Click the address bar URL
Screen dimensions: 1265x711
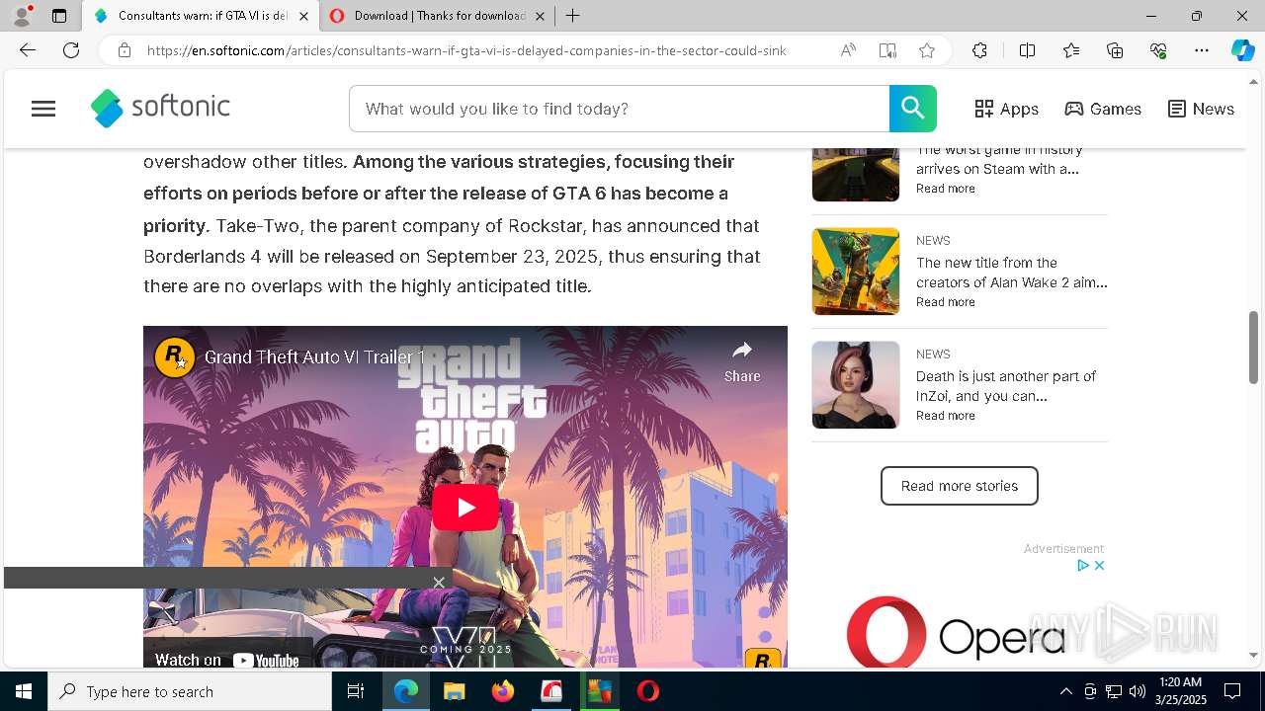pyautogui.click(x=466, y=50)
